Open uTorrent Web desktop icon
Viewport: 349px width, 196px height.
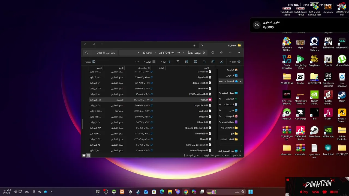[342, 61]
